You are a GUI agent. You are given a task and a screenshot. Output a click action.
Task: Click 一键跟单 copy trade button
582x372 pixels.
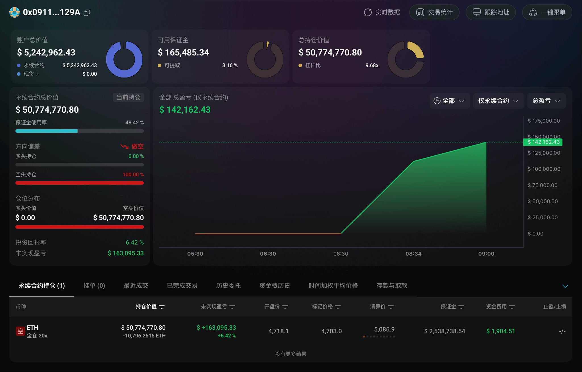(547, 12)
